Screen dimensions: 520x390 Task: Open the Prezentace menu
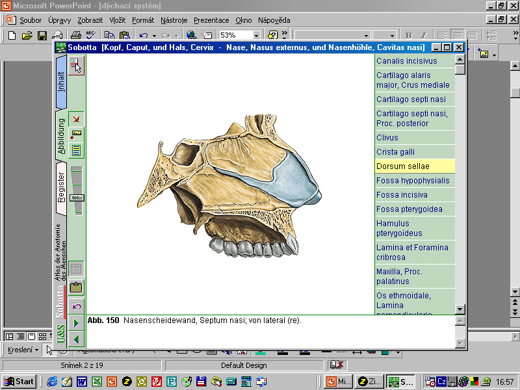tap(211, 20)
